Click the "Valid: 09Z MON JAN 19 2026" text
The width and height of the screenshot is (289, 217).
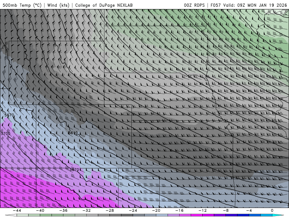255,5
